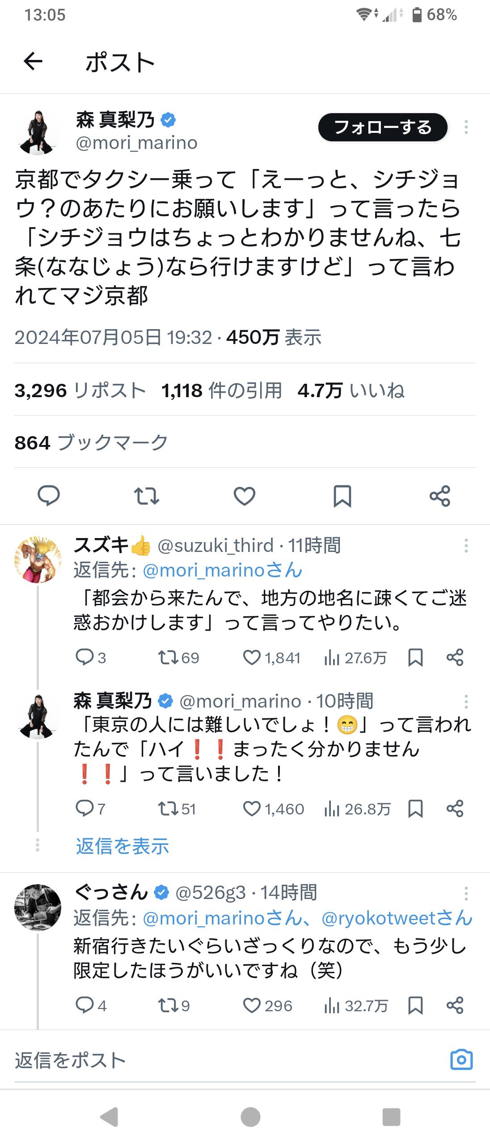Open more options menu on main post
This screenshot has width=490, height=1145.
pyautogui.click(x=466, y=127)
